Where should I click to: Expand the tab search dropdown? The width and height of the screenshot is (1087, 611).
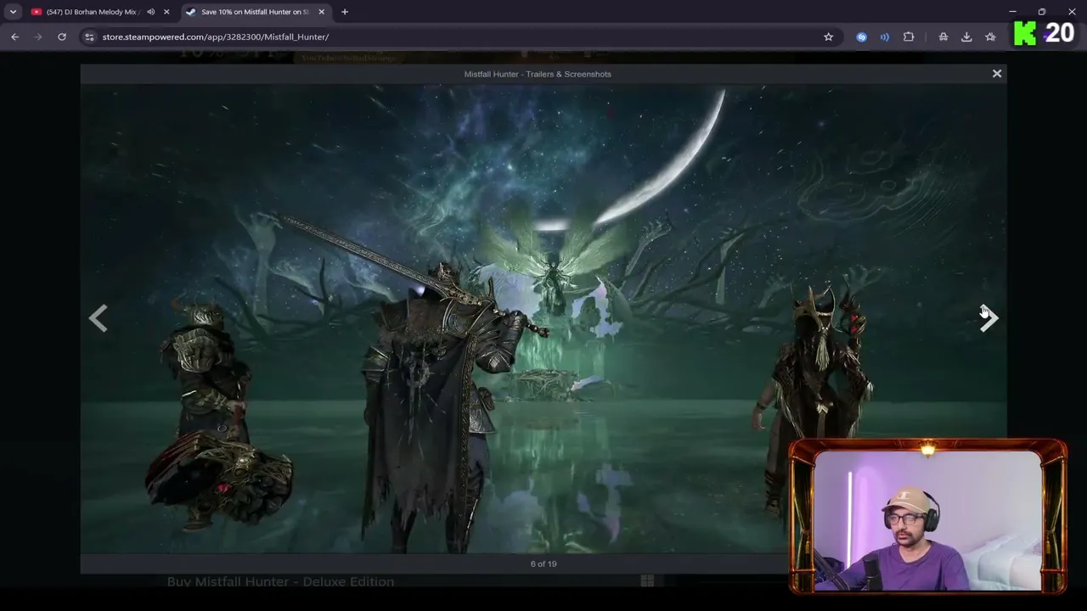pos(13,12)
